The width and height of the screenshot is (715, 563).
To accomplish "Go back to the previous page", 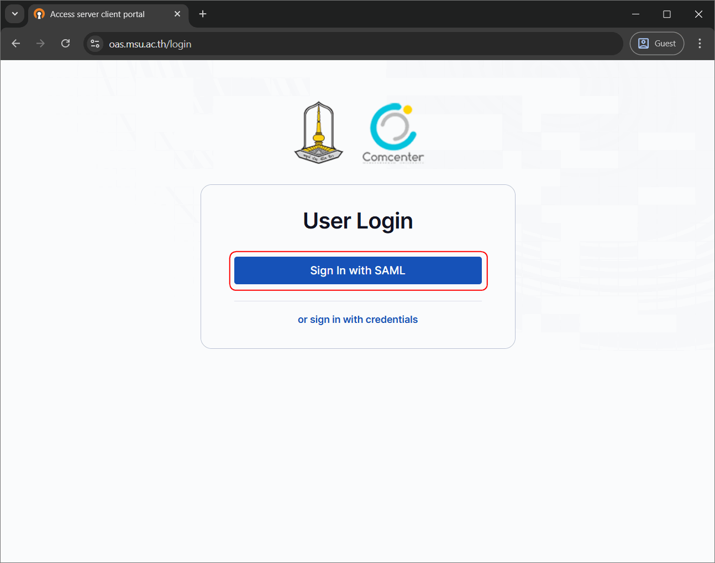I will point(16,44).
